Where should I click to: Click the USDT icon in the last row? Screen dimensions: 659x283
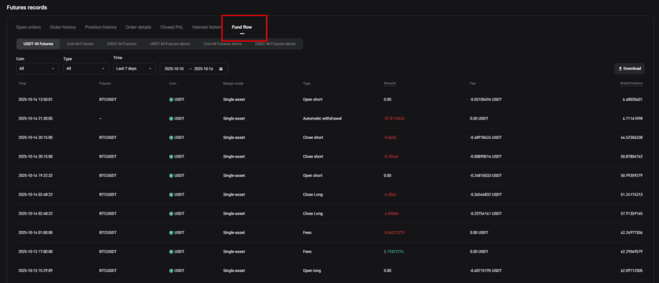point(171,270)
